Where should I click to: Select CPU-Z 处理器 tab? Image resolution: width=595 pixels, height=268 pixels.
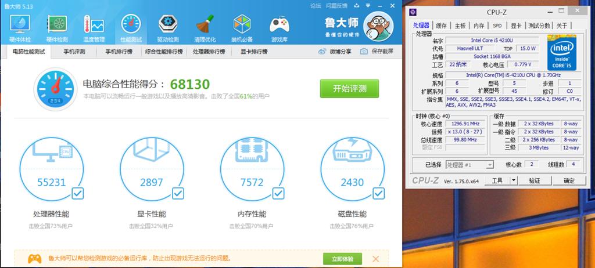pyautogui.click(x=421, y=26)
